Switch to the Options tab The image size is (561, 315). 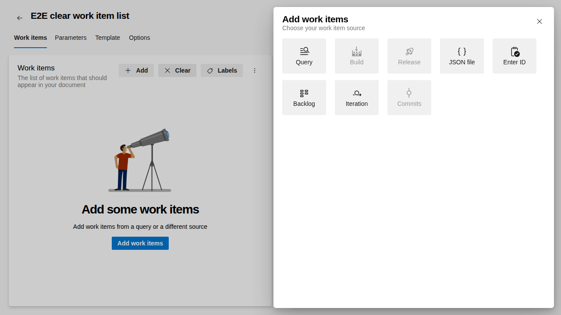tap(139, 38)
